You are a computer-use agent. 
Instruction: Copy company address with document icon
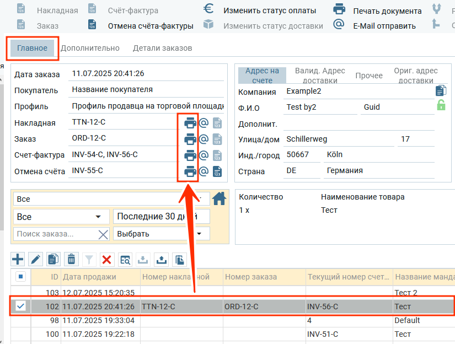tap(441, 91)
